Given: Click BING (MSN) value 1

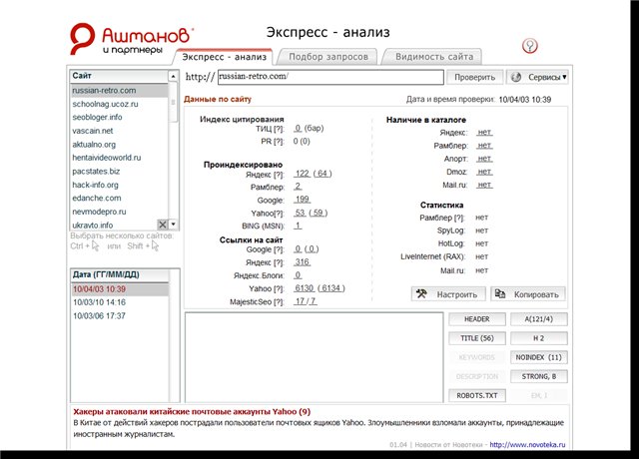Looking at the screenshot, I should [x=298, y=226].
